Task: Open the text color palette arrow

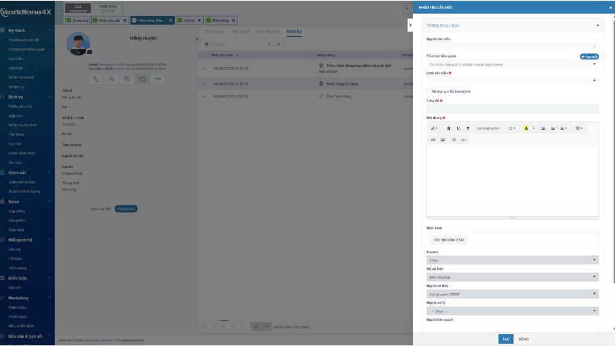Action: [x=533, y=129]
